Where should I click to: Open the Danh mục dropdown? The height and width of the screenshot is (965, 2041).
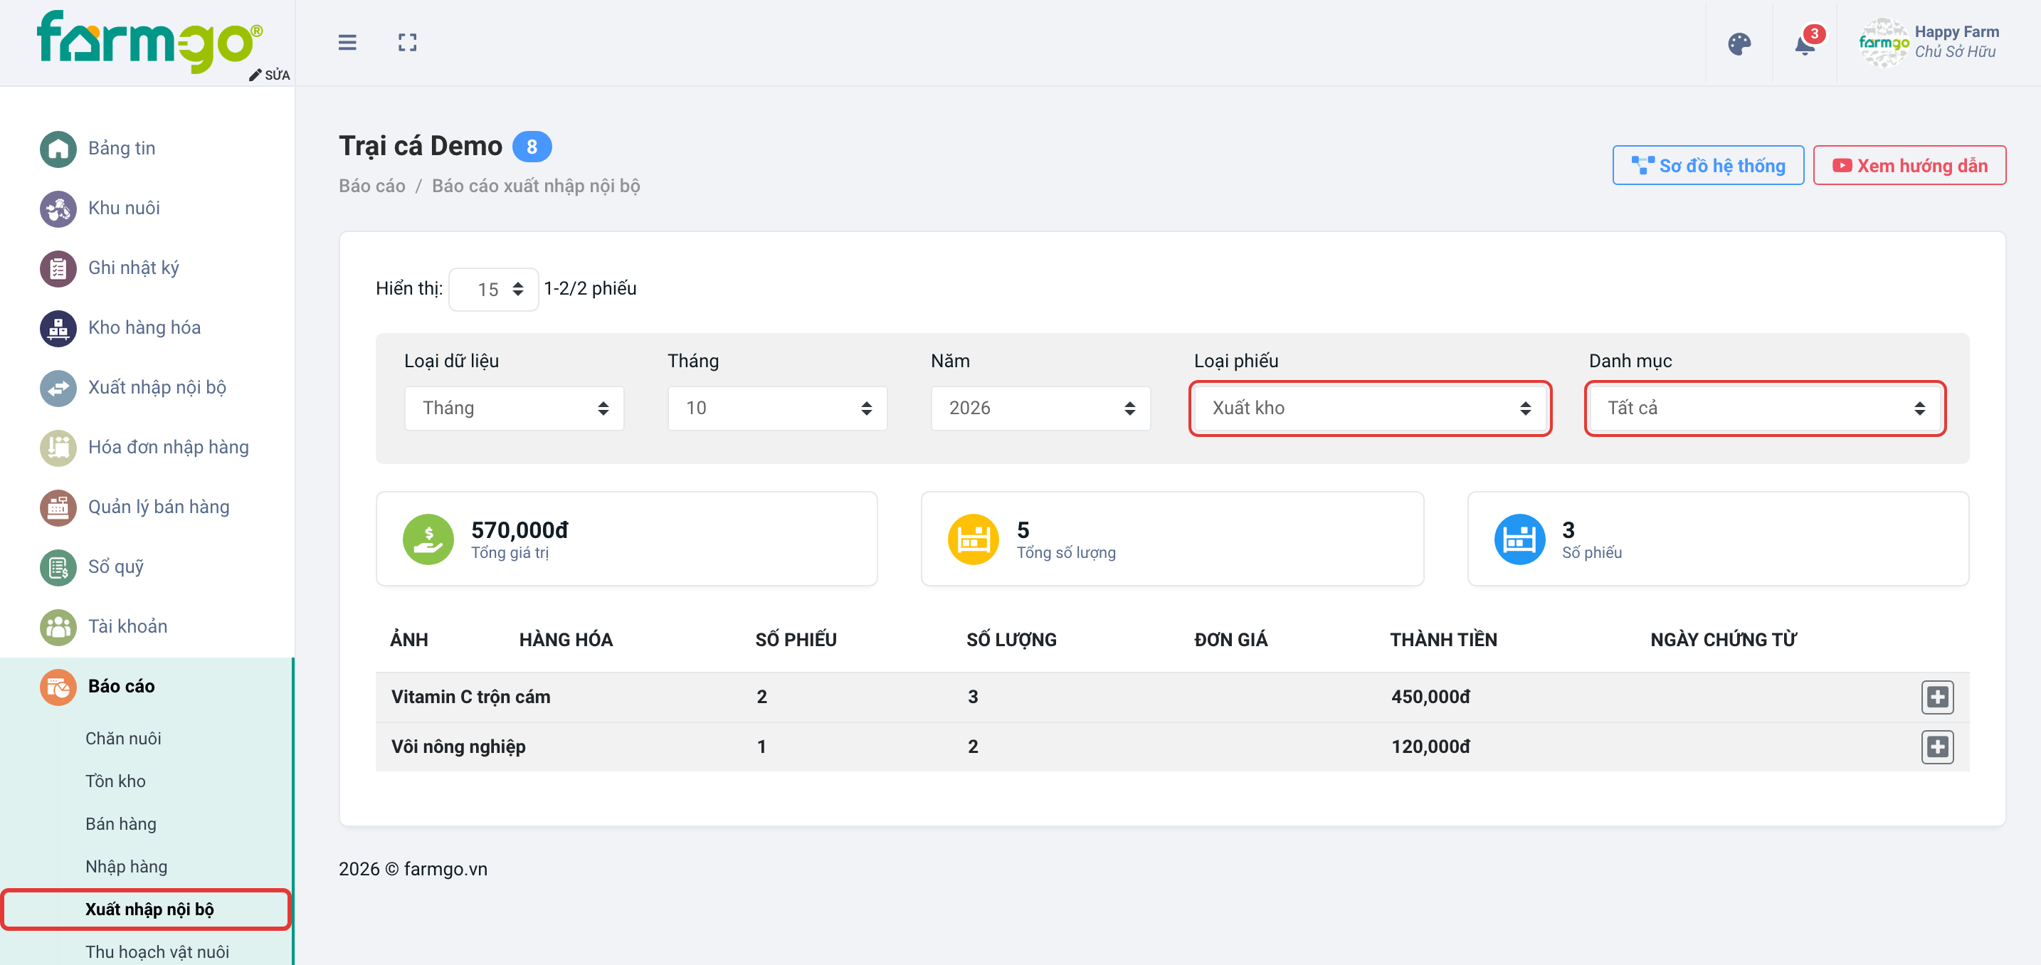[x=1766, y=408]
